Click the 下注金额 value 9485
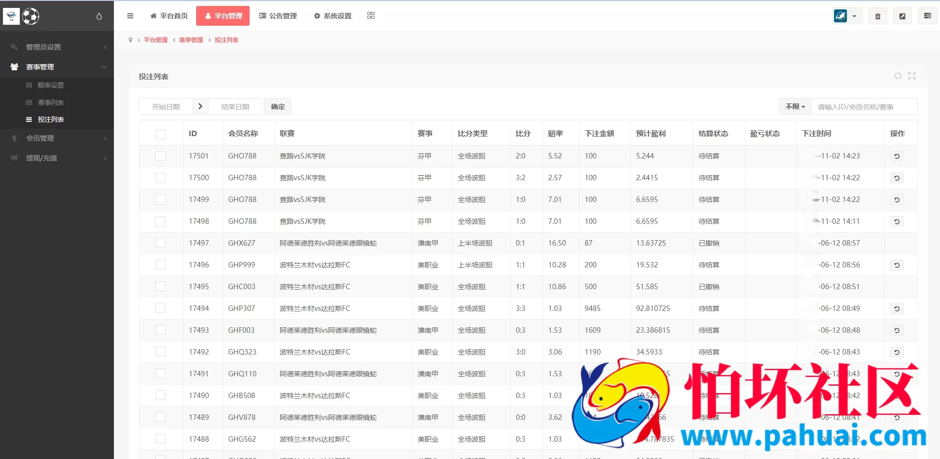940x459 pixels. (592, 308)
